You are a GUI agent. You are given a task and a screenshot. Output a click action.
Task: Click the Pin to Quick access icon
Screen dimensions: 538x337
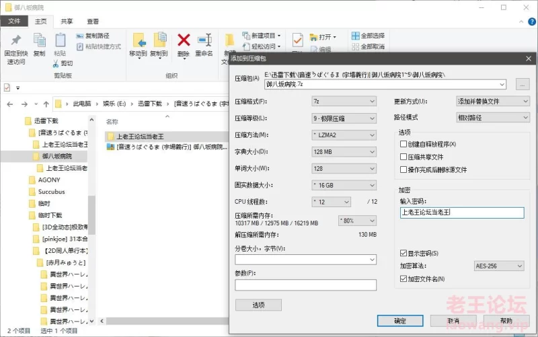tap(15, 40)
